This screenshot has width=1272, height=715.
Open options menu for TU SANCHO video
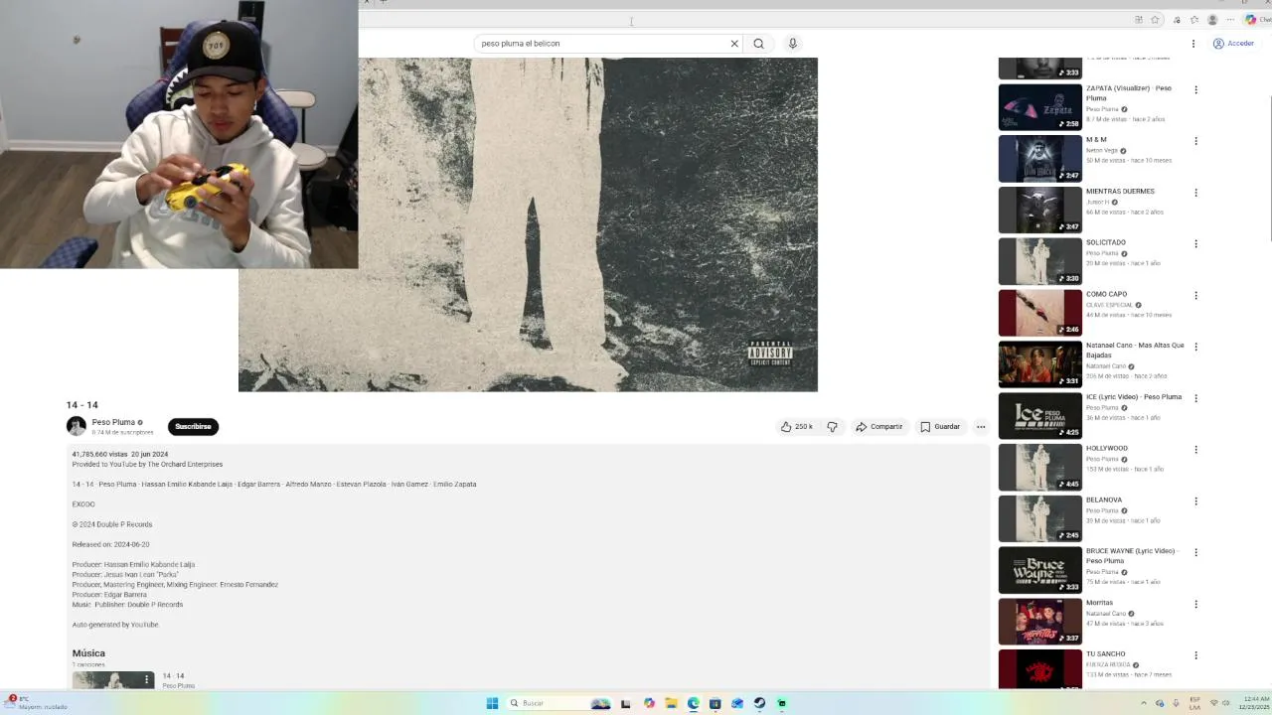pos(1195,655)
